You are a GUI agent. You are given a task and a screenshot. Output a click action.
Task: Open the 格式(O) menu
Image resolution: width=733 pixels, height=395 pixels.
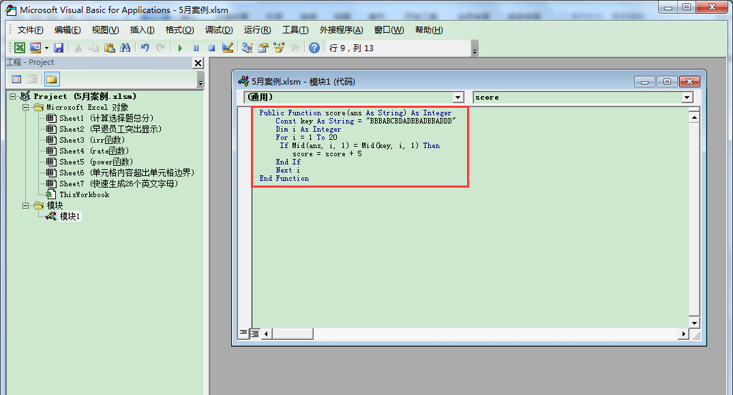179,30
